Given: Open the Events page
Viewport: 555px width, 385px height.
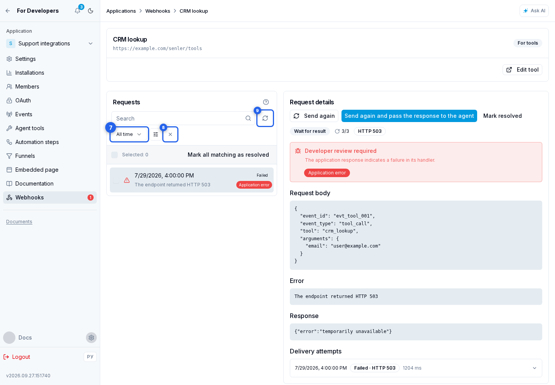Looking at the screenshot, I should (x=50, y=114).
